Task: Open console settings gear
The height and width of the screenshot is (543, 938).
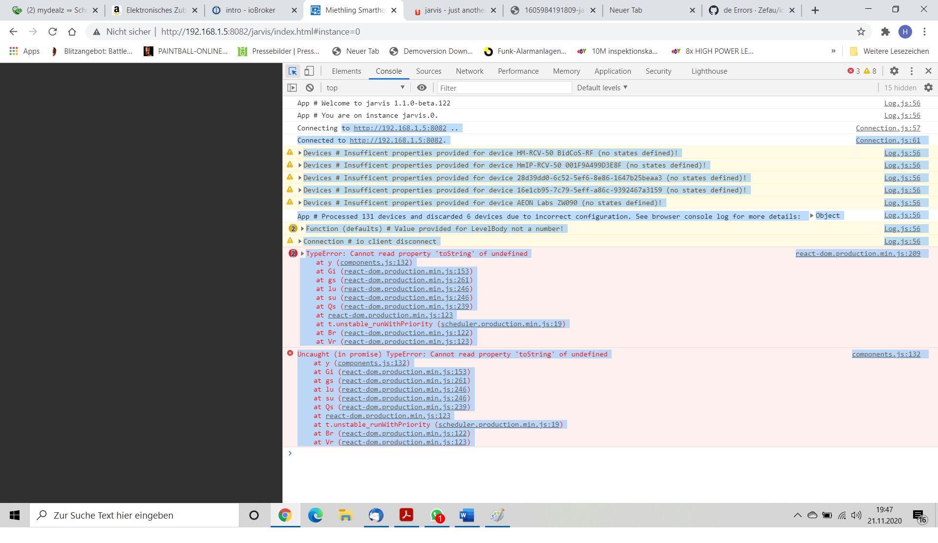Action: point(928,88)
